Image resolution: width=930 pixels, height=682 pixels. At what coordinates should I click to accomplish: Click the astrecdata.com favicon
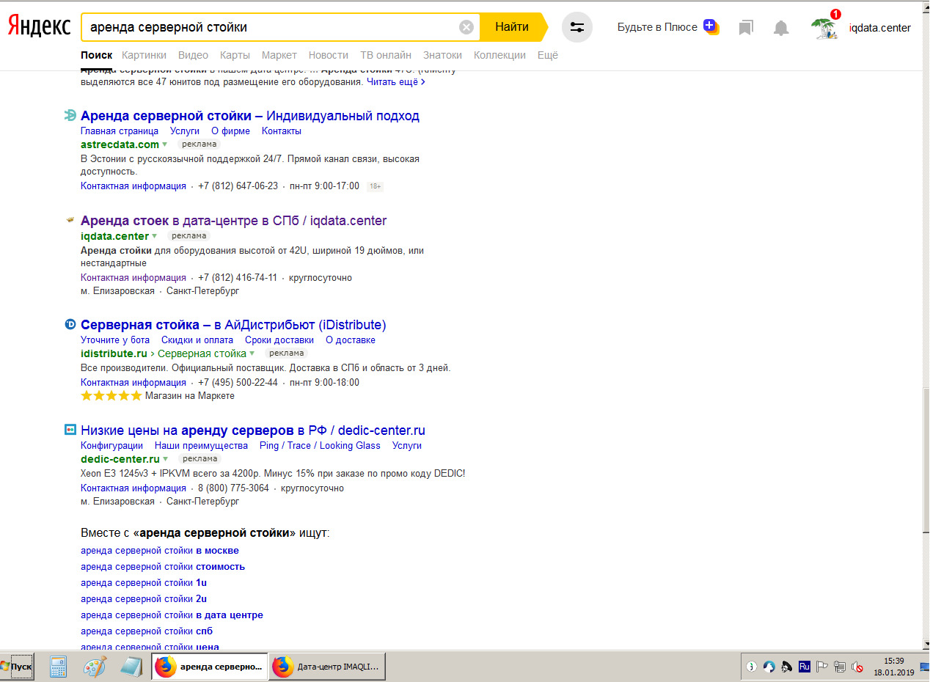[70, 115]
